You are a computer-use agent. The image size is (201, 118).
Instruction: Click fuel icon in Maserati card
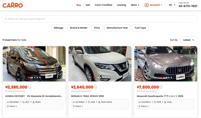coord(140,106)
